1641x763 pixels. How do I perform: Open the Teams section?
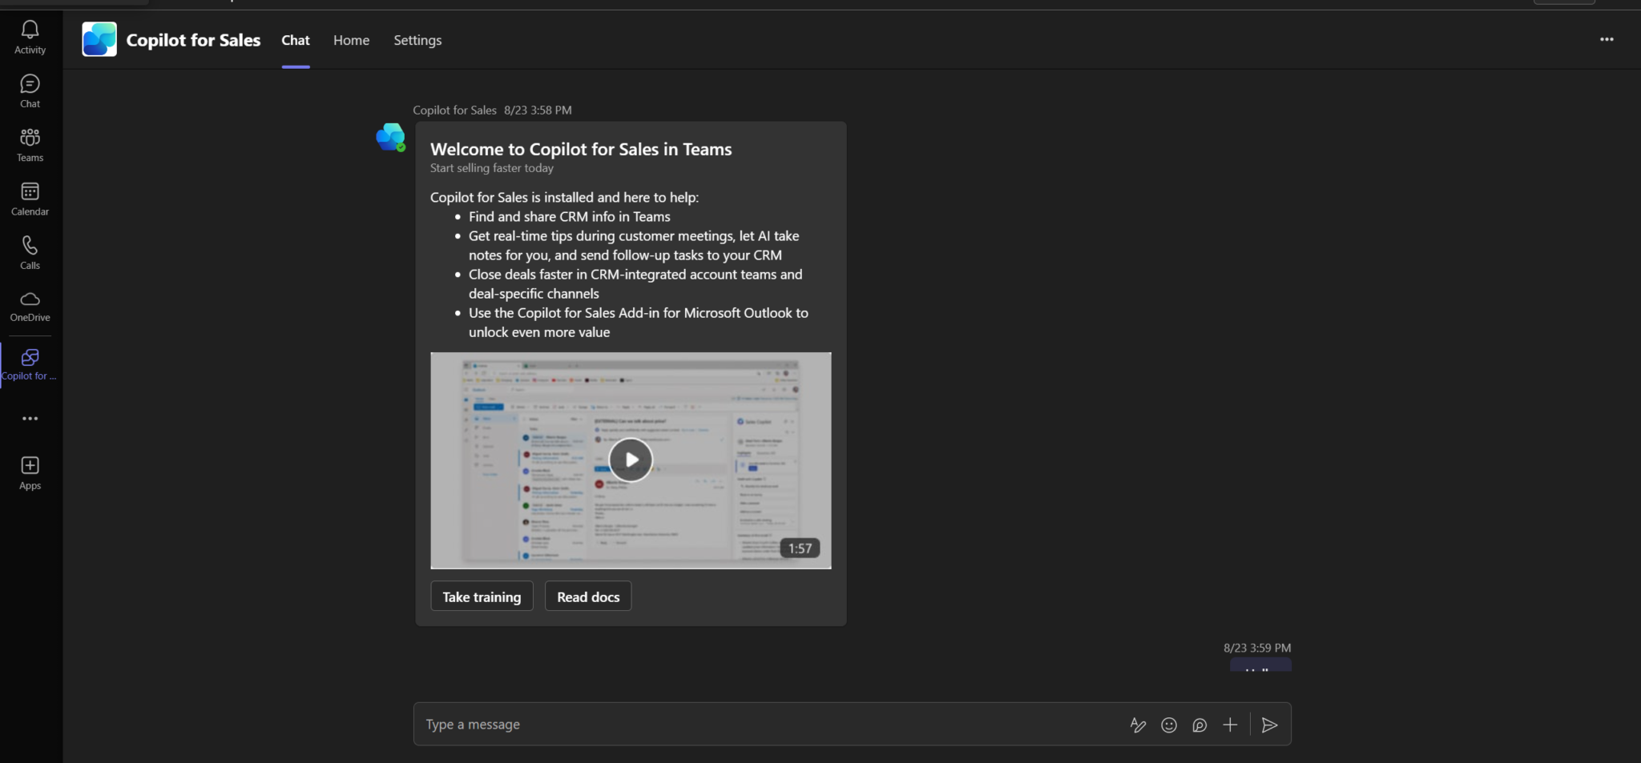[30, 143]
